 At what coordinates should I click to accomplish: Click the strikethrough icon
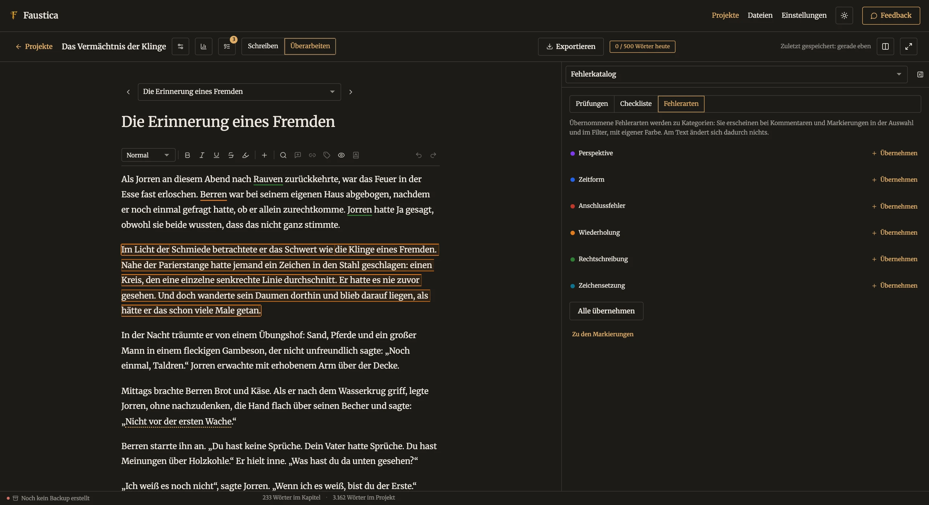point(231,155)
